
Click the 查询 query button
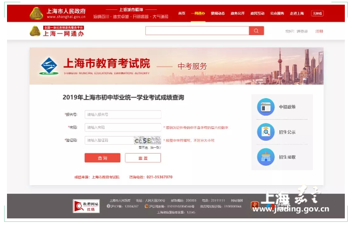(103, 158)
